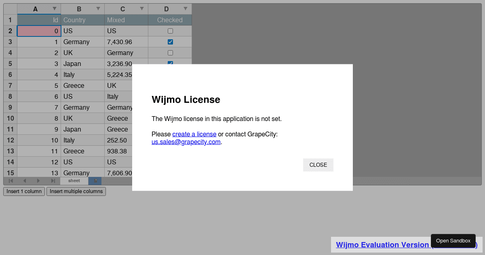Uncheck the checkbox in row 3
This screenshot has height=255, width=485.
[170, 42]
